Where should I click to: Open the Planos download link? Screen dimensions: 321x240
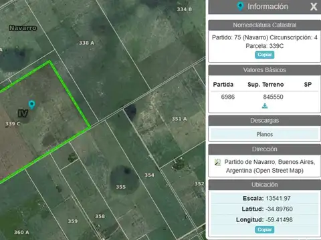tap(265, 134)
